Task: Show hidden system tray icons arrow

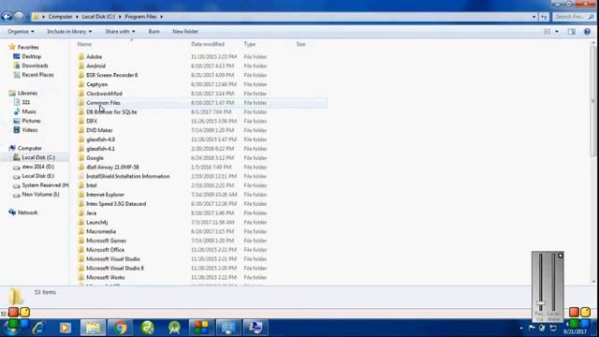Action: [521, 328]
